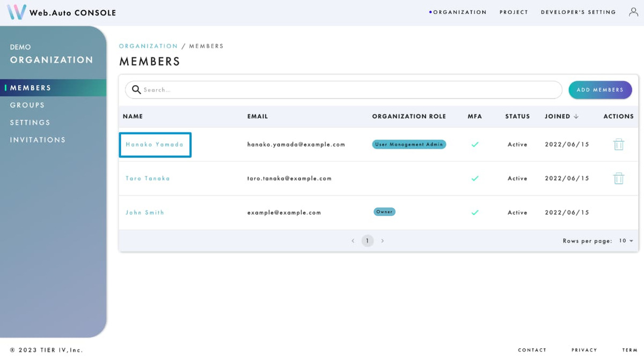Click the Owner role badge
The image size is (644, 360).
[x=384, y=212]
